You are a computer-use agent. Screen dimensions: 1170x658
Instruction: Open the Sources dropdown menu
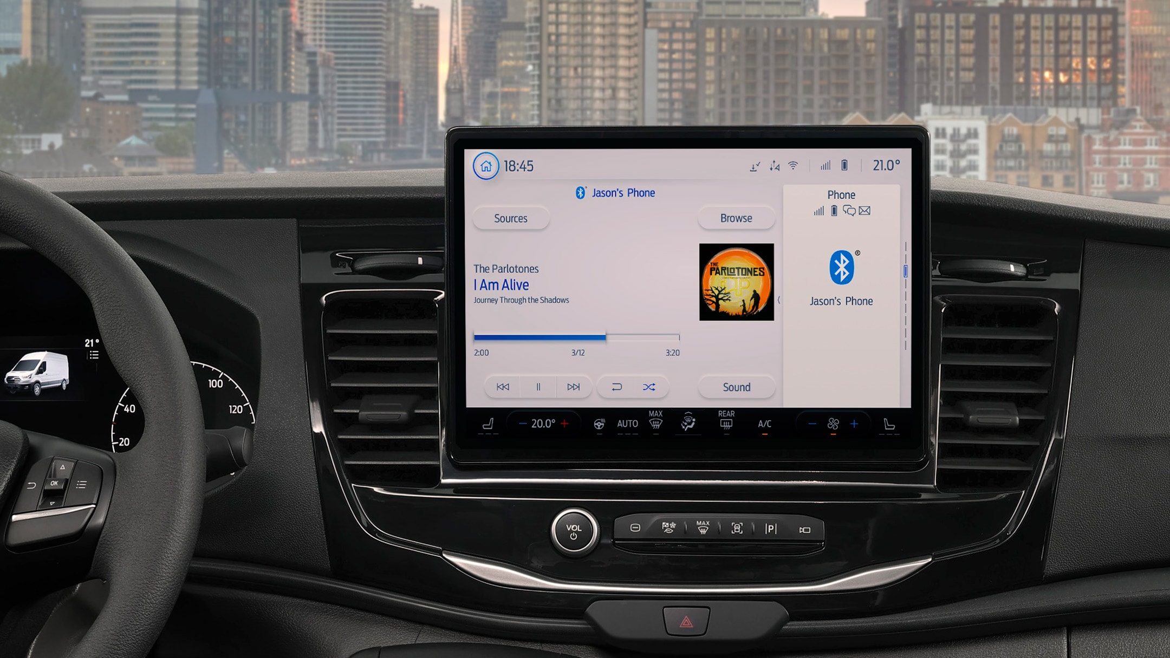point(511,218)
